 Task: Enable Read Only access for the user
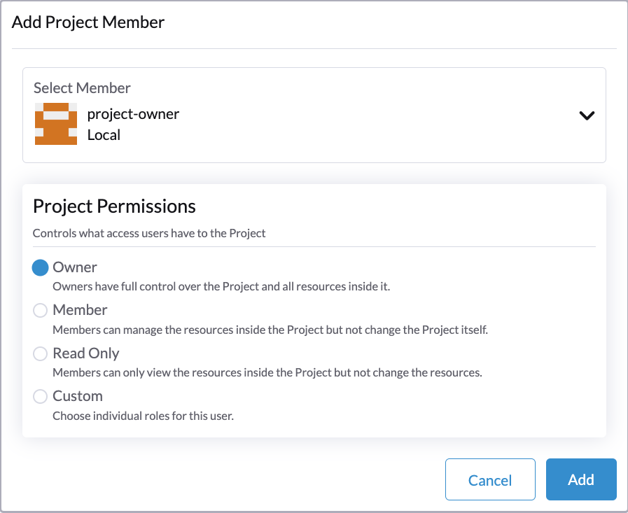[x=40, y=353]
